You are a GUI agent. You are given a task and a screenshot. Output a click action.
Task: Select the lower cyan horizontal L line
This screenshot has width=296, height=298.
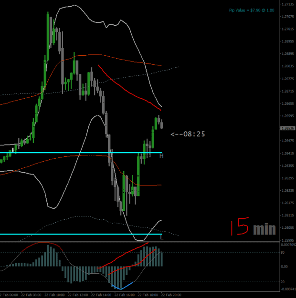(81, 234)
